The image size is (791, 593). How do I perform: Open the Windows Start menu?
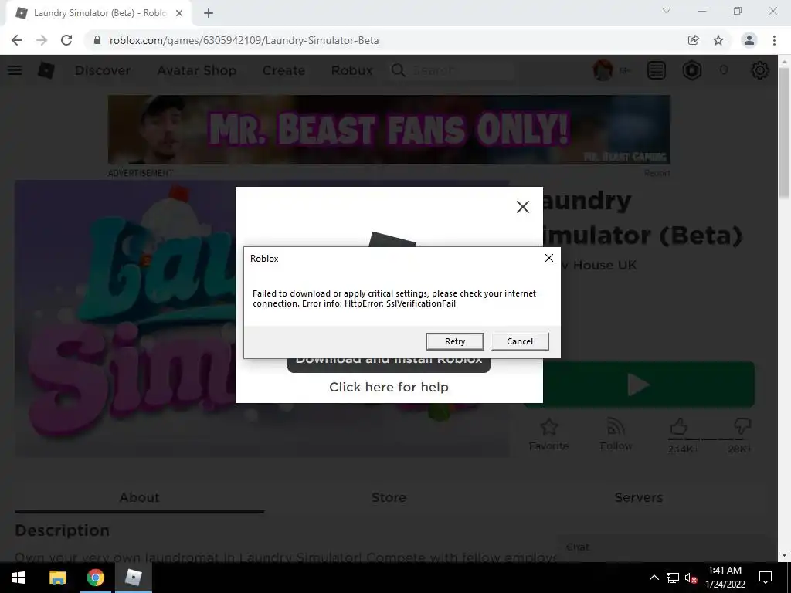pos(19,578)
